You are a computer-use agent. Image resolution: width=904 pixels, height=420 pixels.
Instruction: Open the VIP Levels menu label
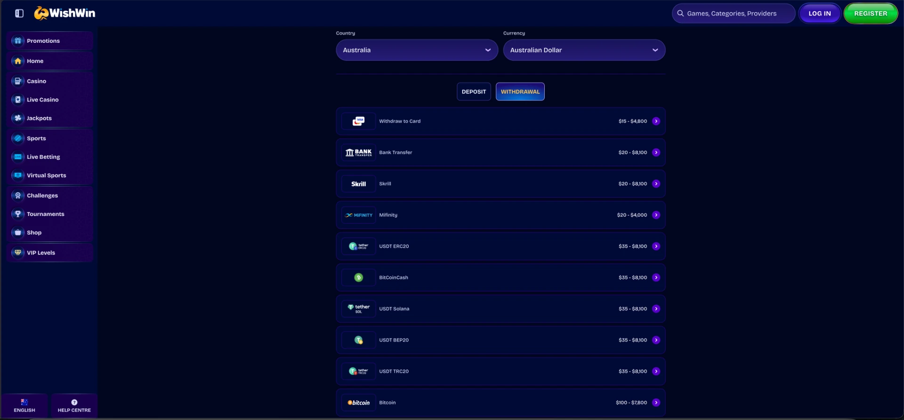[41, 253]
